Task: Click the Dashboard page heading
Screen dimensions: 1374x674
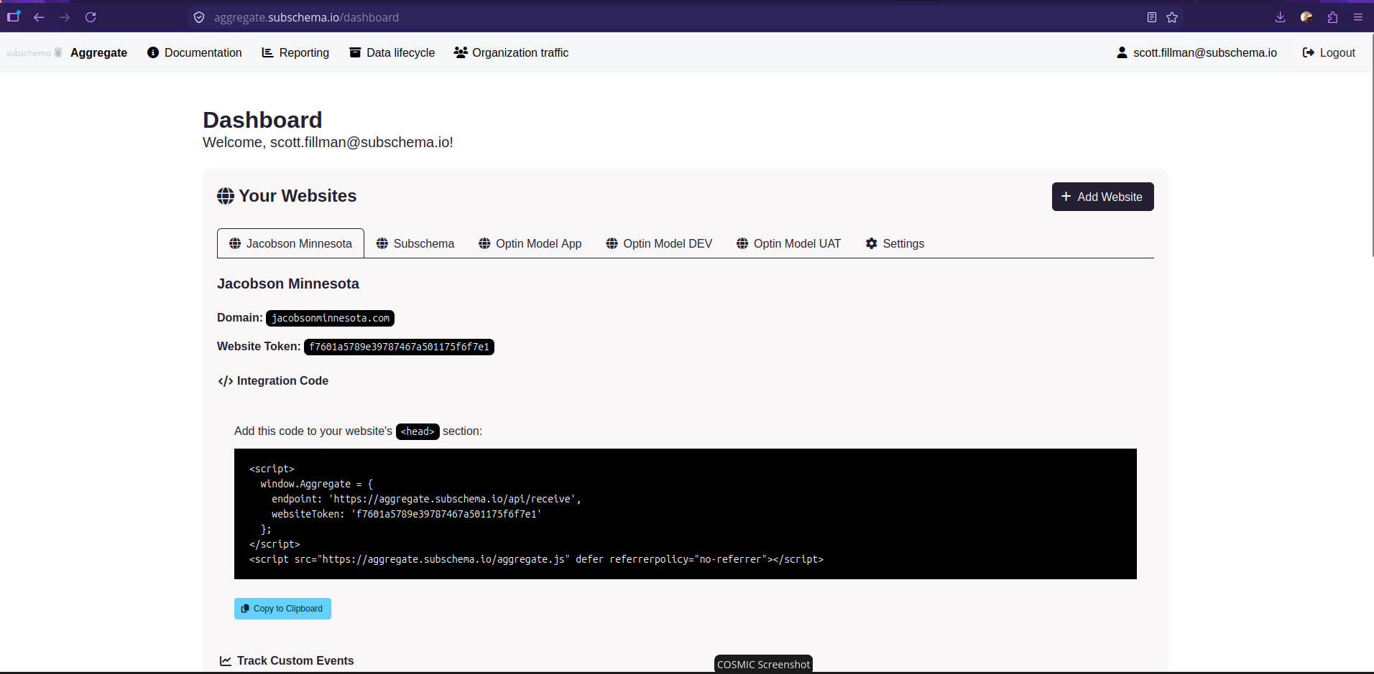Action: [x=262, y=120]
